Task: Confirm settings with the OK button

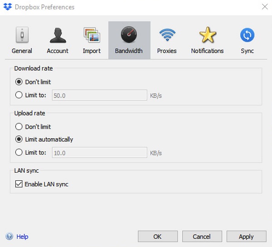Action: pos(158,237)
